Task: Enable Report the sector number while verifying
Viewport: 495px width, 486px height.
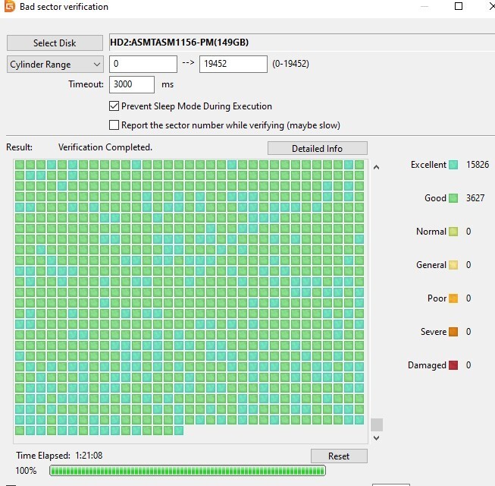Action: tap(114, 125)
